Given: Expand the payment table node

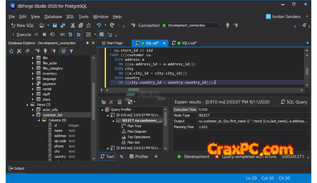Looking at the screenshot, I should [x=33, y=84].
